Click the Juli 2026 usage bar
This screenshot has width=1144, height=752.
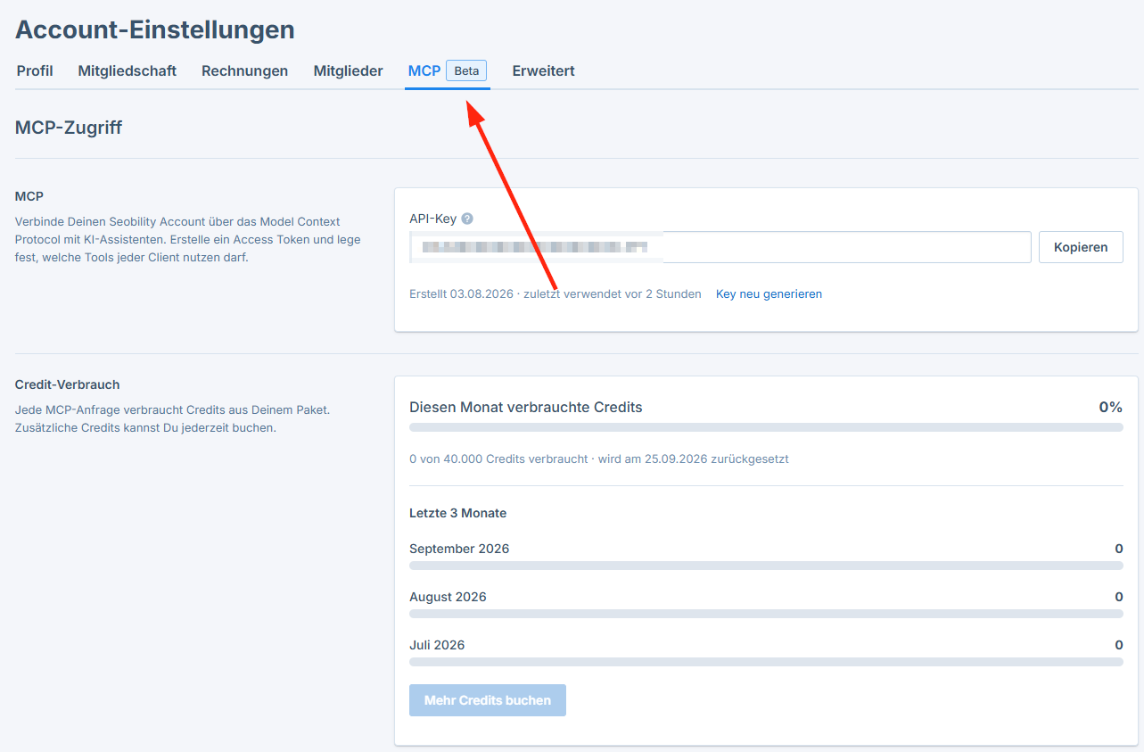pyautogui.click(x=766, y=662)
